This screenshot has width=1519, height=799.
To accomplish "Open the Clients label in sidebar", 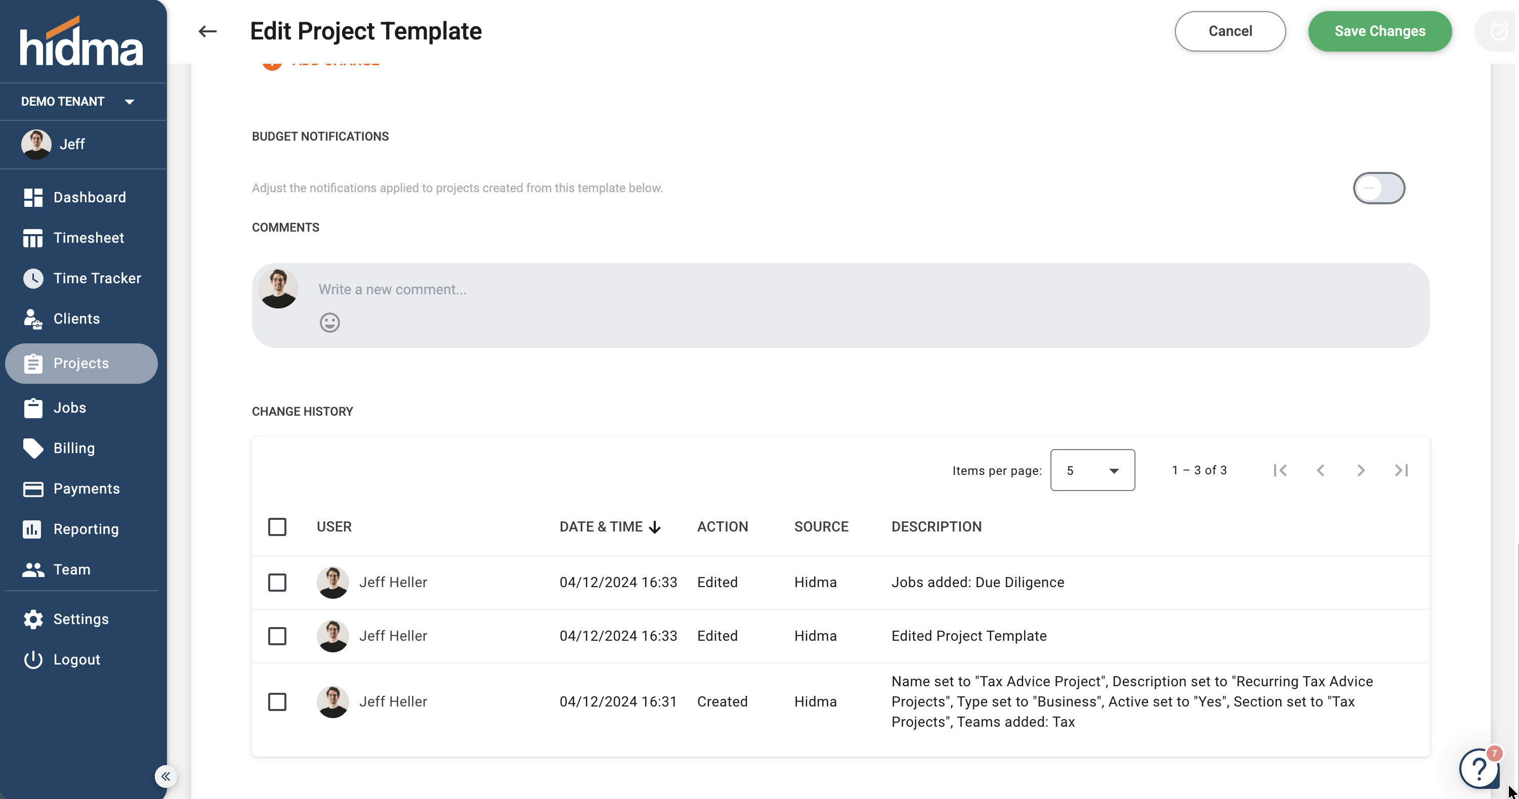I will click(76, 319).
